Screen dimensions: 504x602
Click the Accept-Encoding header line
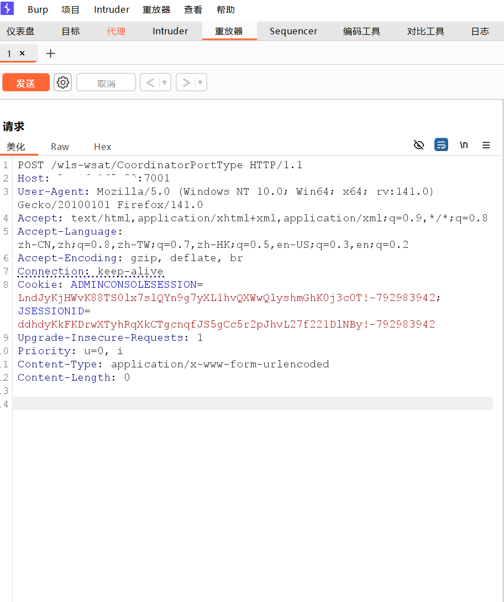[130, 258]
